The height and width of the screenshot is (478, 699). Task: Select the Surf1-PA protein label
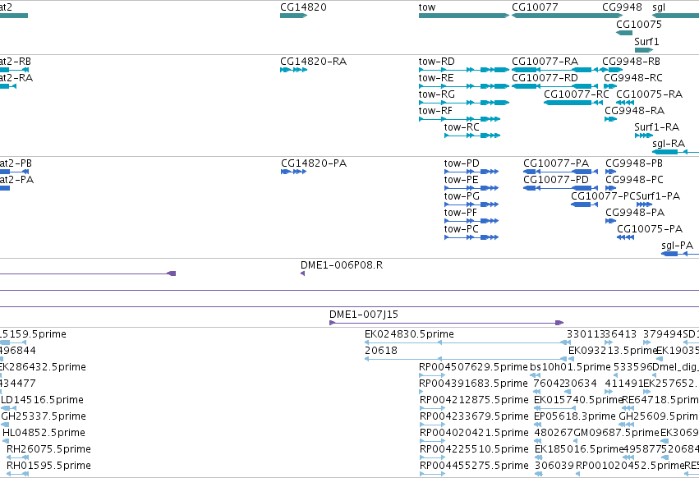point(658,196)
